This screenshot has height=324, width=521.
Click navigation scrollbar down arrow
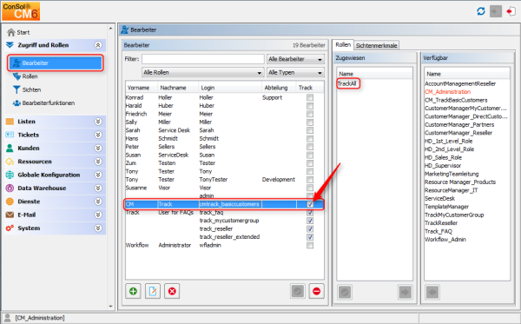(110, 307)
